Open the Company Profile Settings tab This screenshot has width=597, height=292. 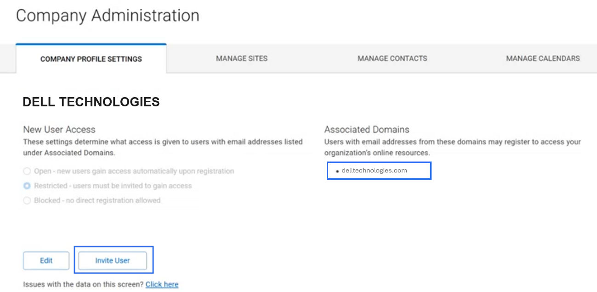click(x=91, y=59)
